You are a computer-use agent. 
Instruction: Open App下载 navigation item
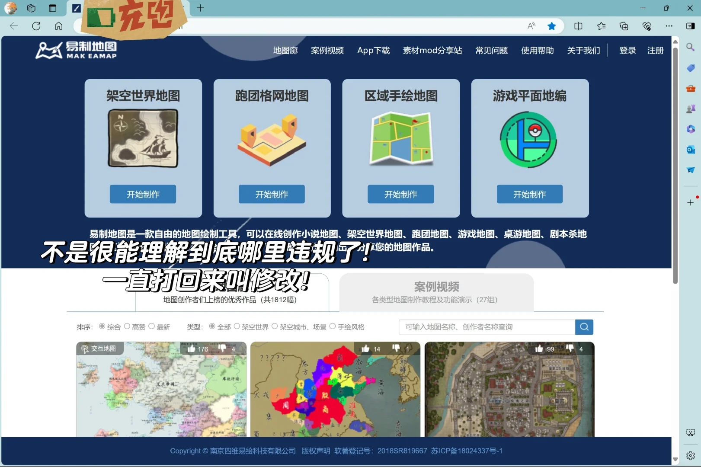pyautogui.click(x=374, y=51)
